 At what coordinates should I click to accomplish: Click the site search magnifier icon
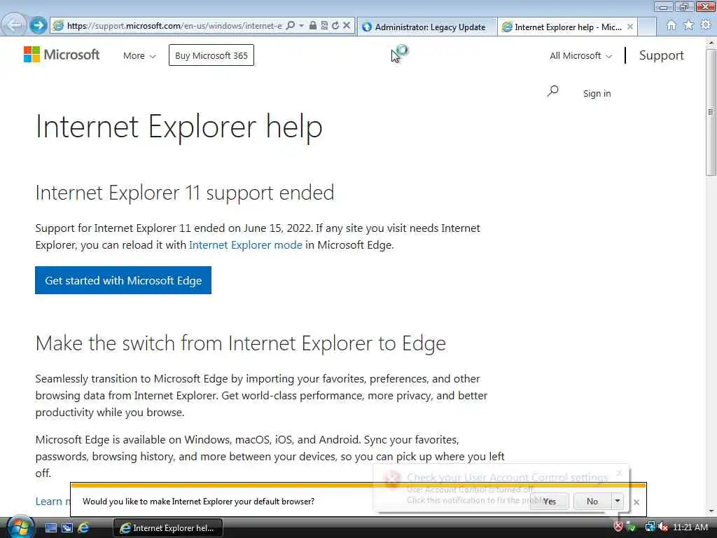click(x=553, y=92)
